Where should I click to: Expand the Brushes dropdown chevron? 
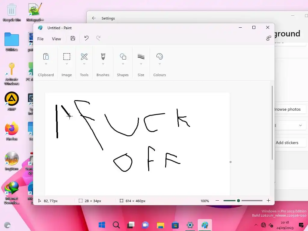pos(103,64)
